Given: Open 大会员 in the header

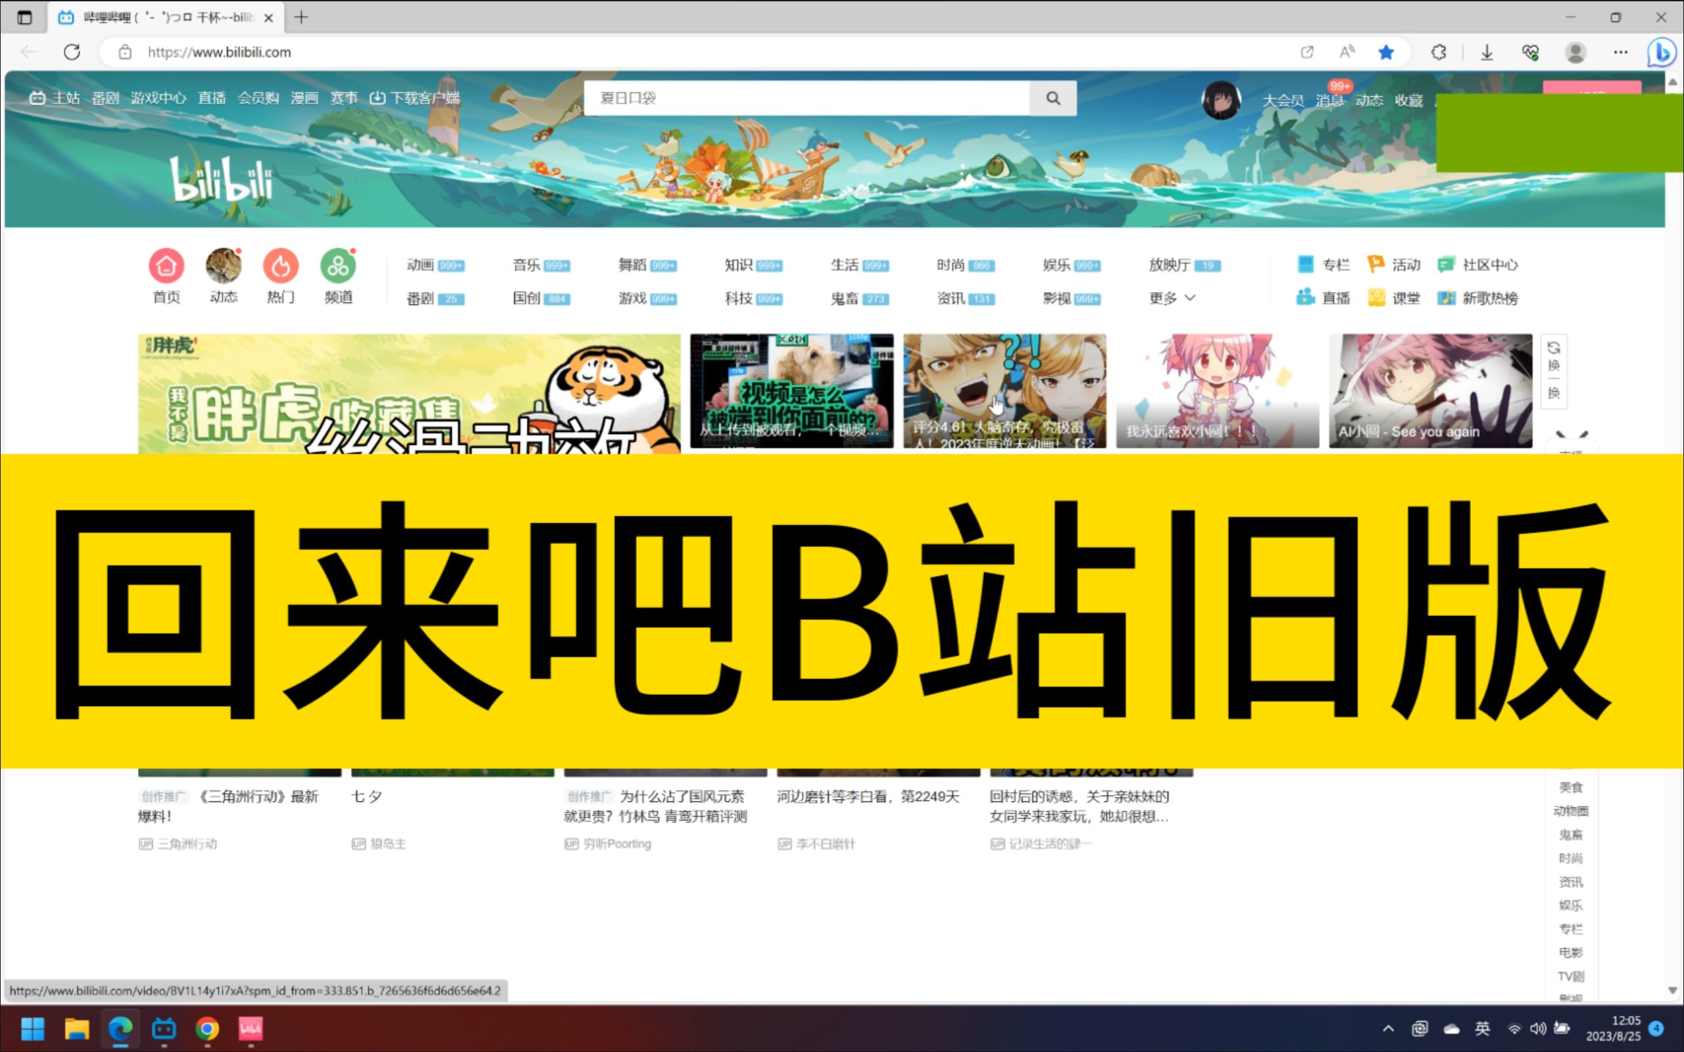Looking at the screenshot, I should [1283, 100].
